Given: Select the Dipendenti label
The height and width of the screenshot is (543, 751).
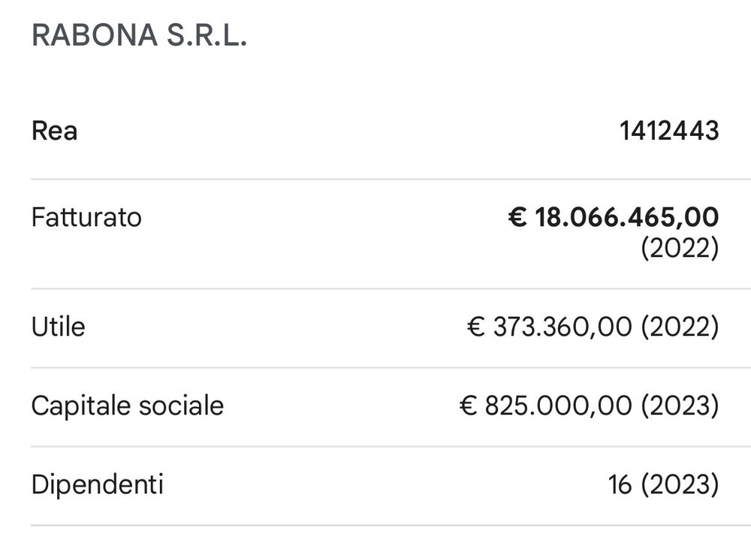Looking at the screenshot, I should (x=97, y=484).
